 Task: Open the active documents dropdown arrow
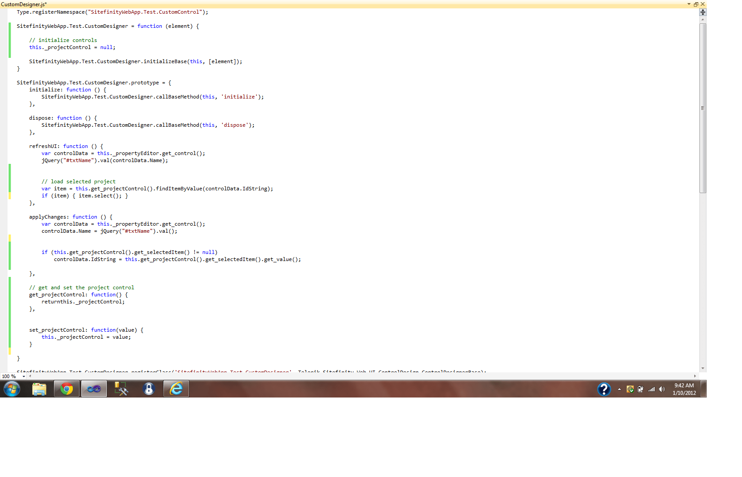[689, 4]
